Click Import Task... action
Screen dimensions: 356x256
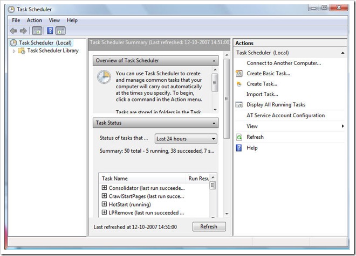pos(262,95)
